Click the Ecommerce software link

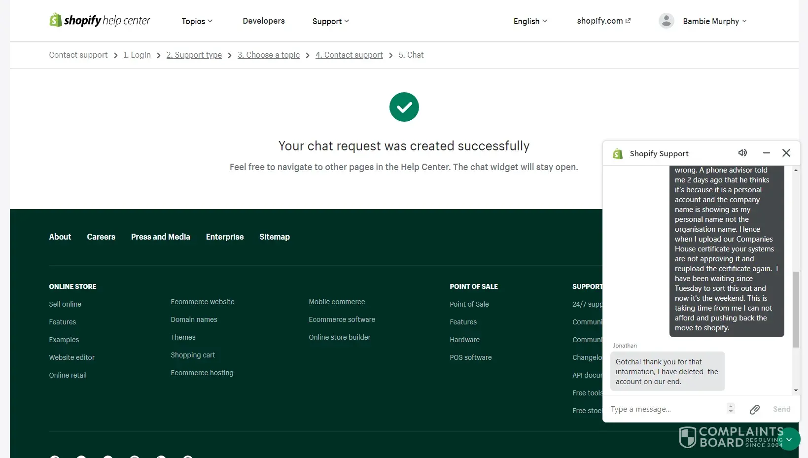342,319
